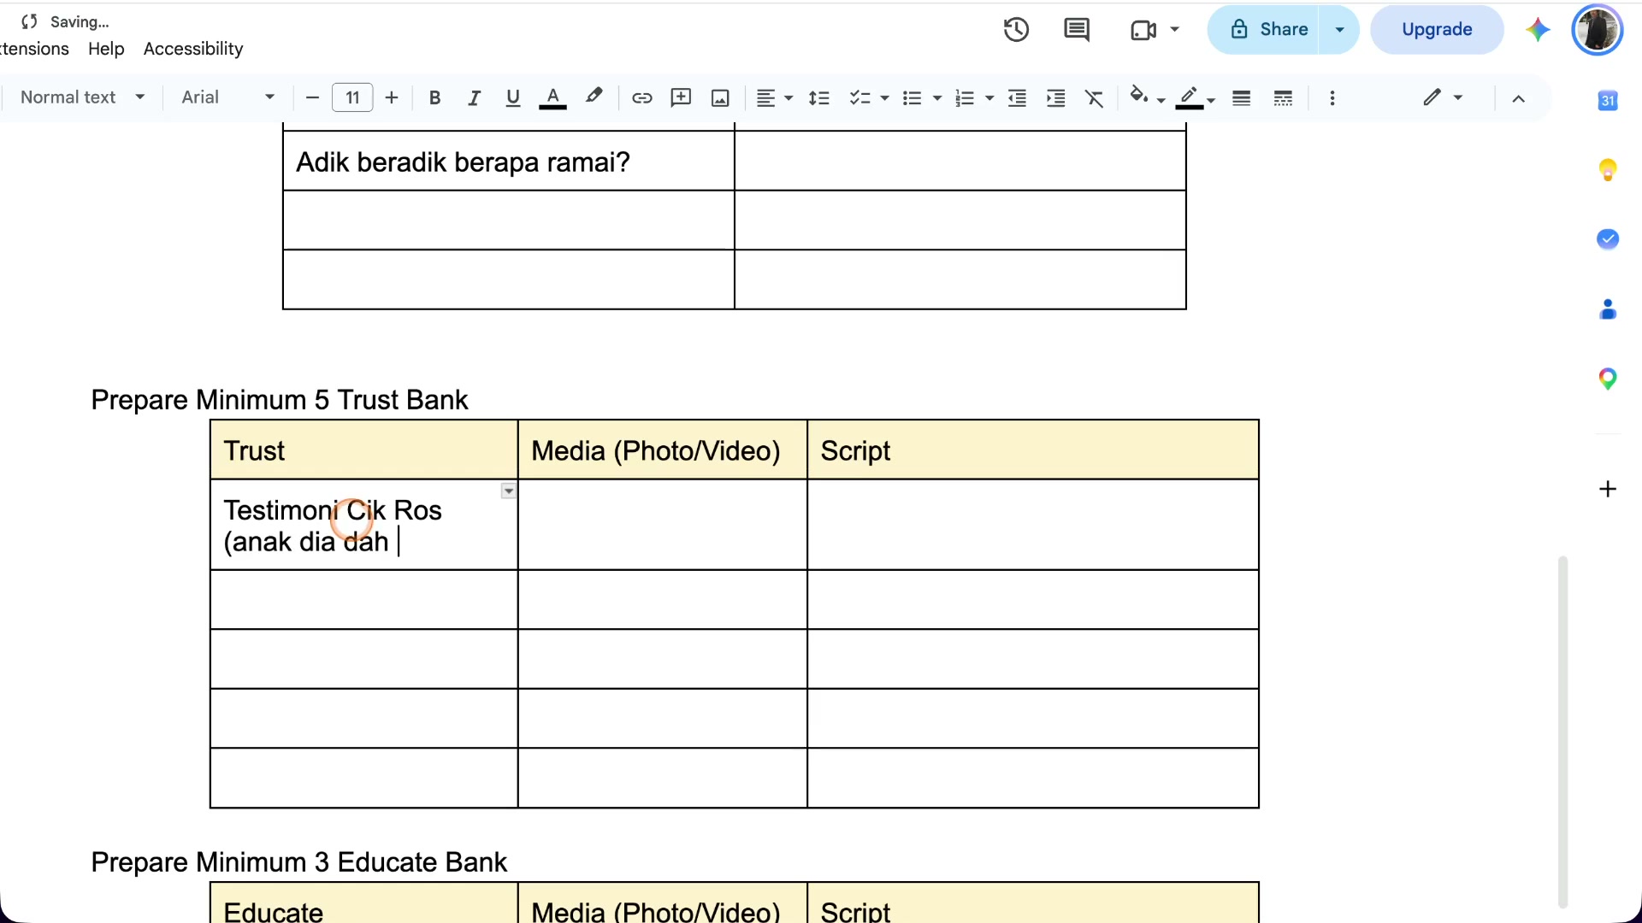
Task: Open the Gemini sparkle icon
Action: pyautogui.click(x=1538, y=30)
